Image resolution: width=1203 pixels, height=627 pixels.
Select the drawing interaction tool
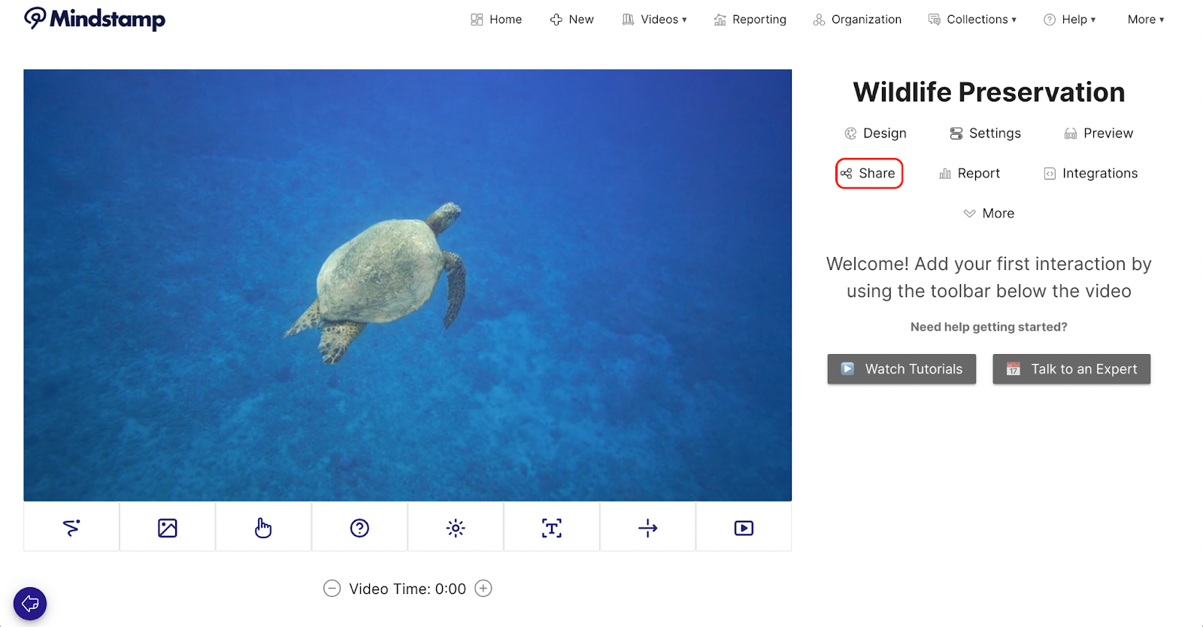[71, 528]
